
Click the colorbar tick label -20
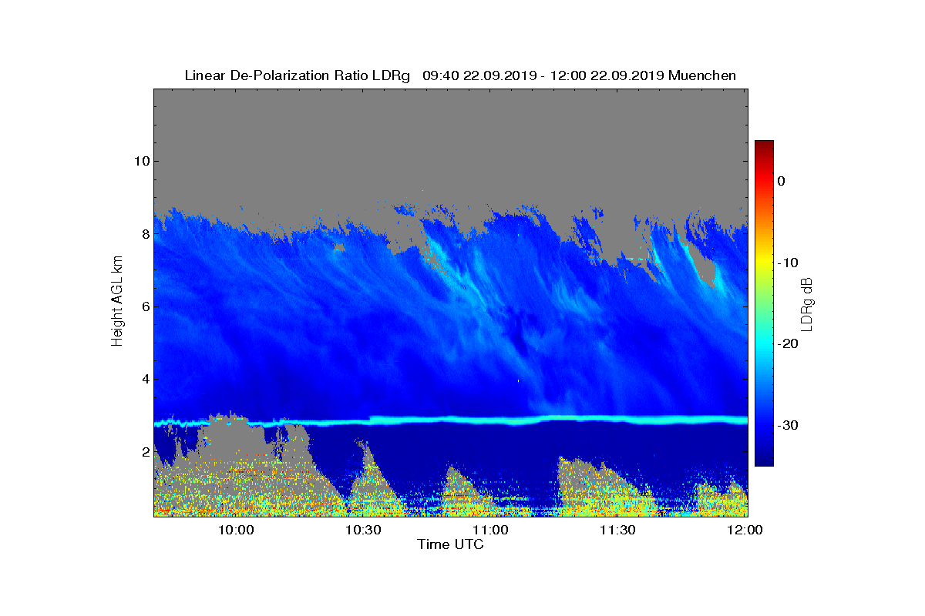tap(786, 344)
